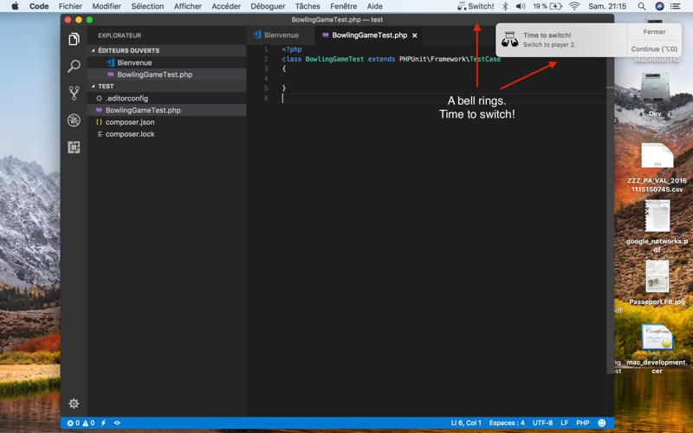Change the UTF-8 encoding setting
The height and width of the screenshot is (433, 693).
coord(542,423)
